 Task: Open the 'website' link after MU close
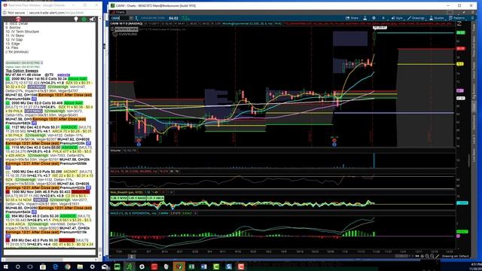63,75
